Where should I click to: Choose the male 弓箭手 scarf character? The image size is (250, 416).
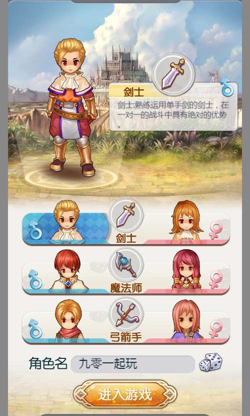click(x=68, y=319)
